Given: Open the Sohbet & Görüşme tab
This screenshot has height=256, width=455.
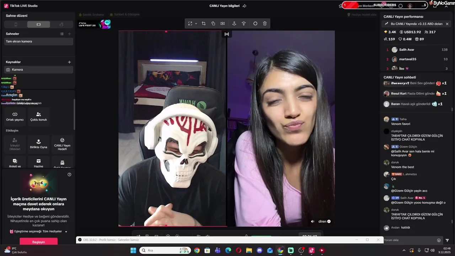Looking at the screenshot, I should coord(125,15).
